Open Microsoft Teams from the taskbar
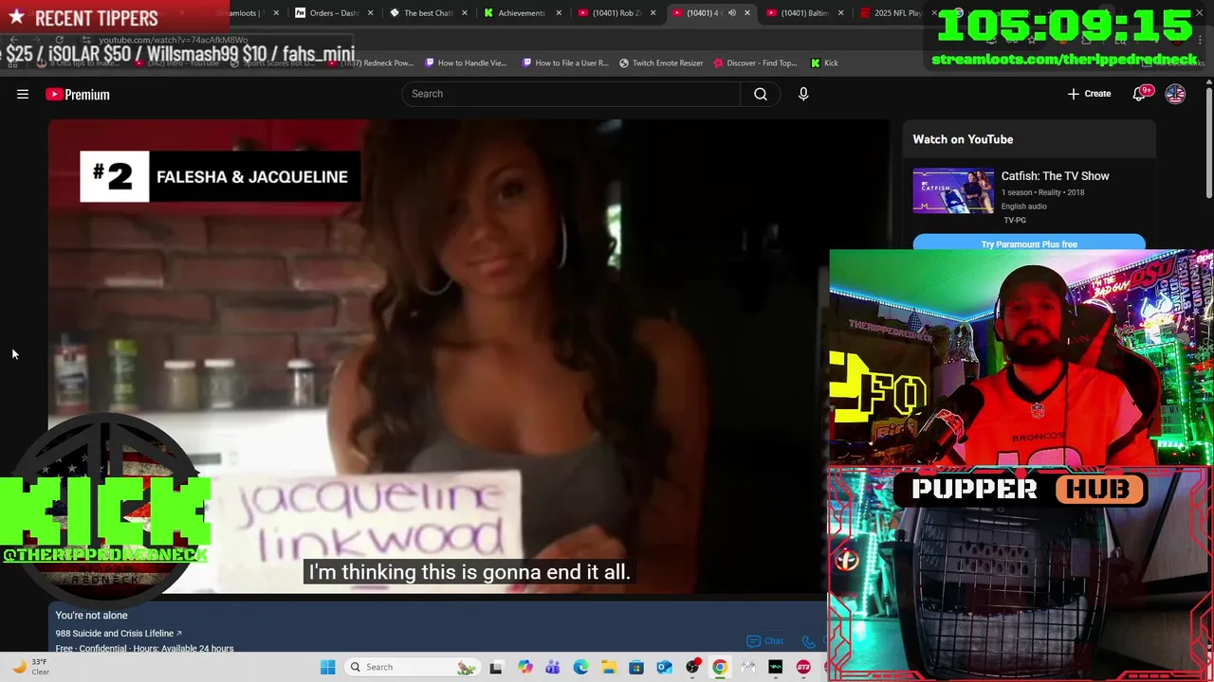Viewport: 1214px width, 682px height. click(553, 667)
